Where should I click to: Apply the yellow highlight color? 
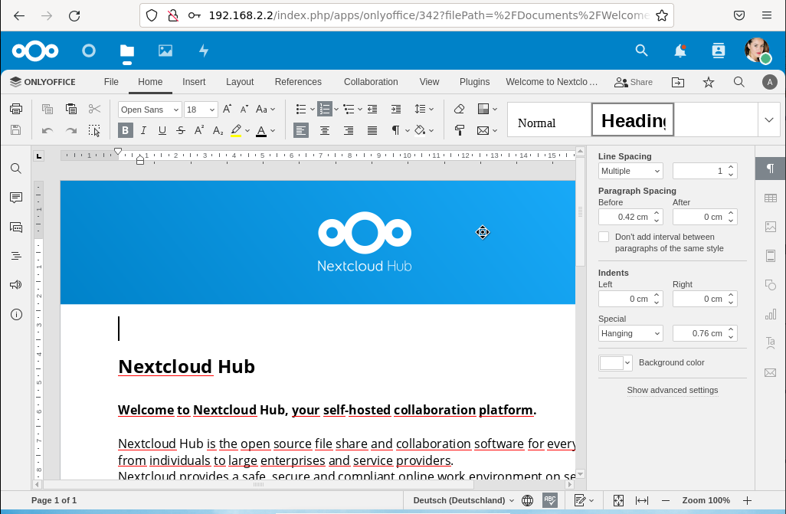point(236,130)
